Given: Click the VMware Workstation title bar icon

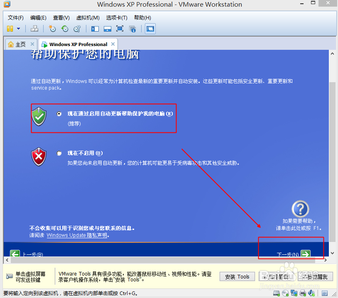Looking at the screenshot, I should click(7, 4).
